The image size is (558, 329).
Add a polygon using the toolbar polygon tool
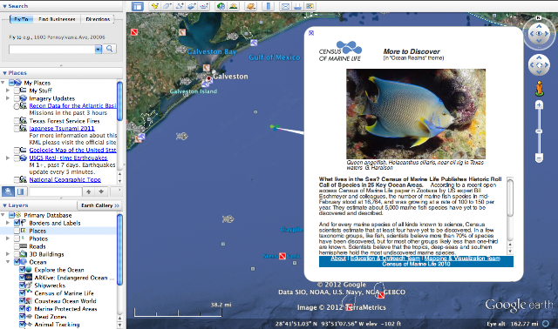click(167, 6)
